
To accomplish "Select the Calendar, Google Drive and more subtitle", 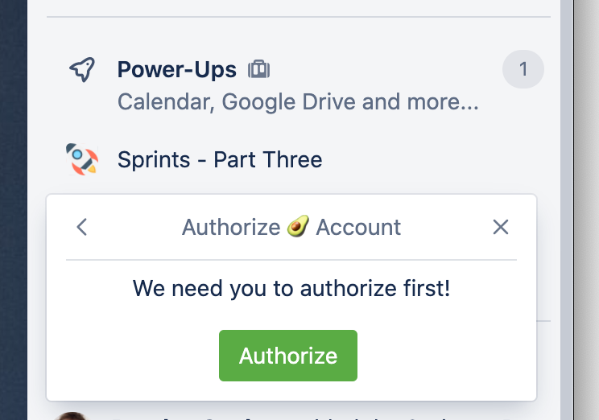I will coord(298,102).
